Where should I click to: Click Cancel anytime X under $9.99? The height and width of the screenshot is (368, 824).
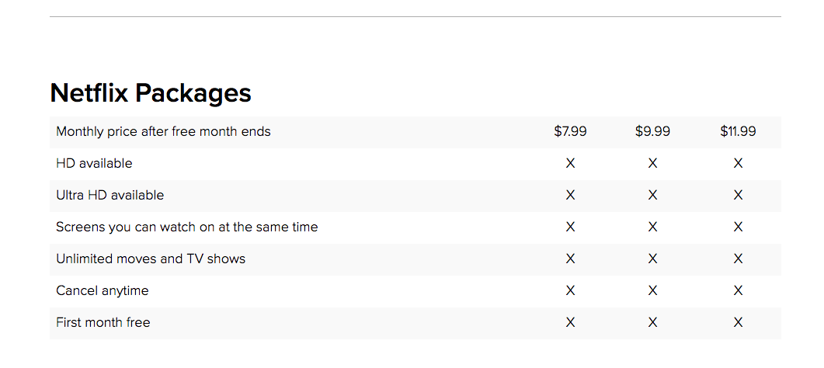[652, 290]
